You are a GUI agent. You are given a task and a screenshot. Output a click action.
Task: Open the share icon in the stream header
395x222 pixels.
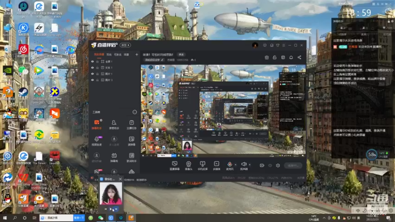click(x=299, y=57)
